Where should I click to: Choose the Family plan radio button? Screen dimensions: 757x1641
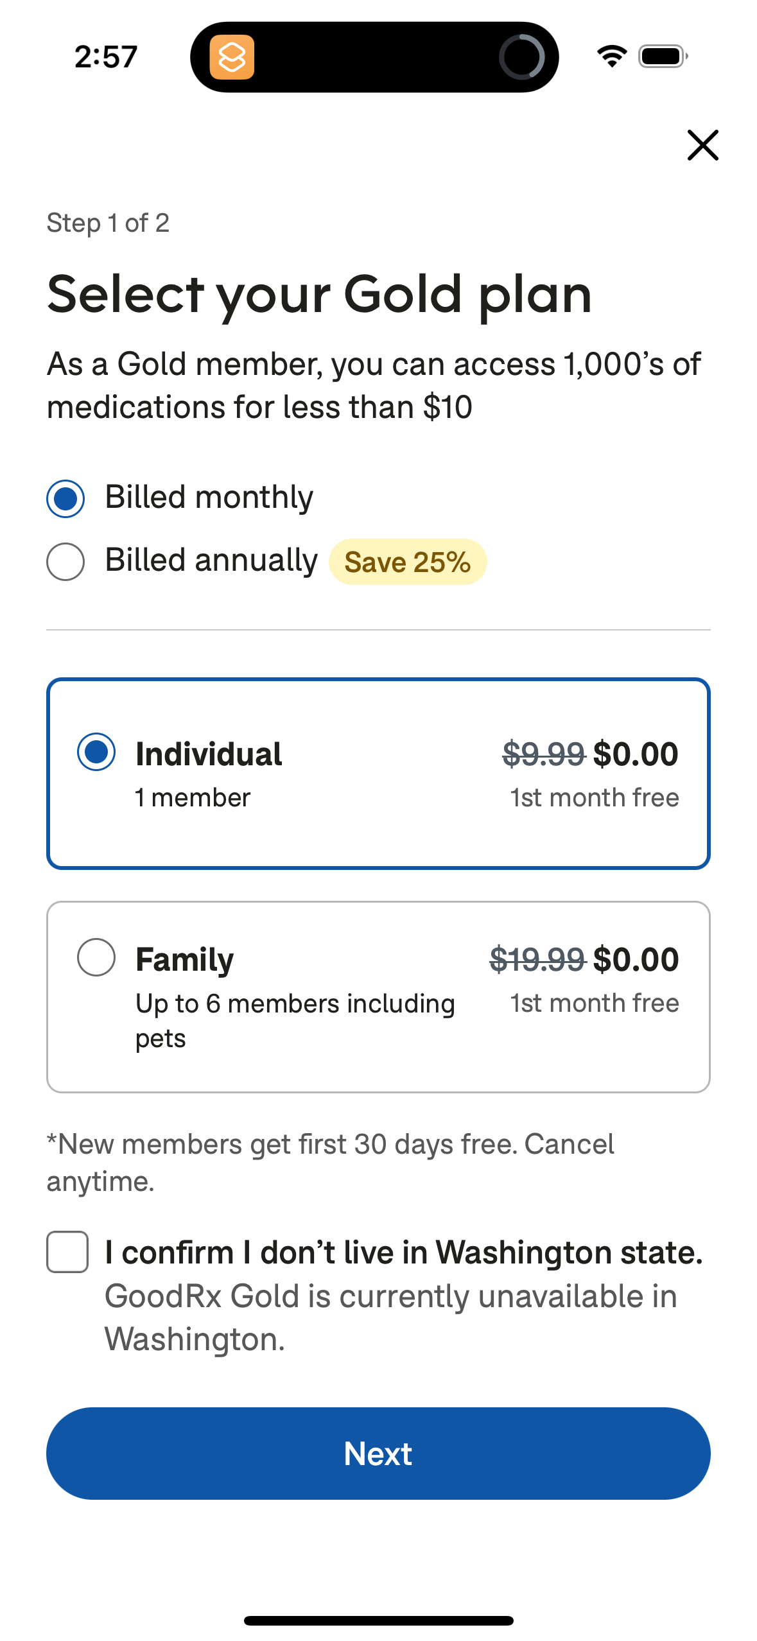(96, 957)
